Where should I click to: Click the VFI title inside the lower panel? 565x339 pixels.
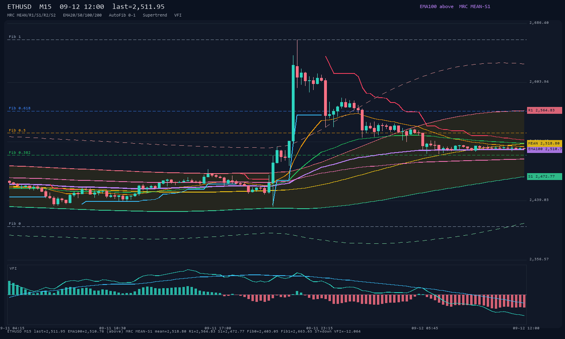pyautogui.click(x=13, y=268)
